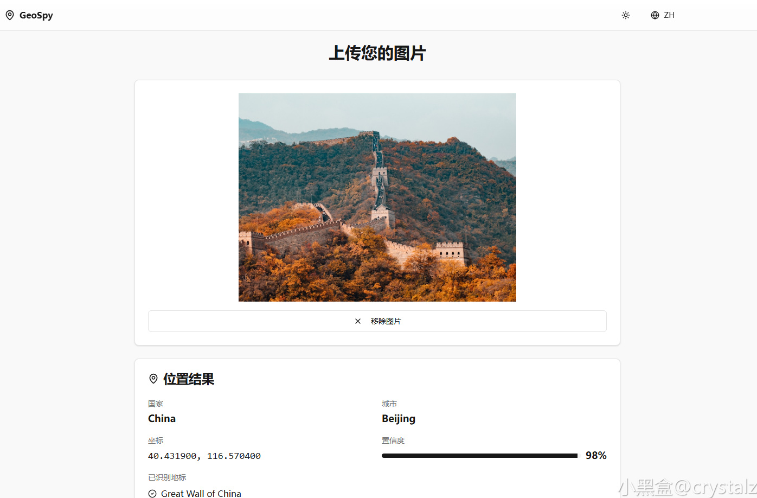
Task: Toggle the sun light/dark theme icon
Action: [x=626, y=15]
